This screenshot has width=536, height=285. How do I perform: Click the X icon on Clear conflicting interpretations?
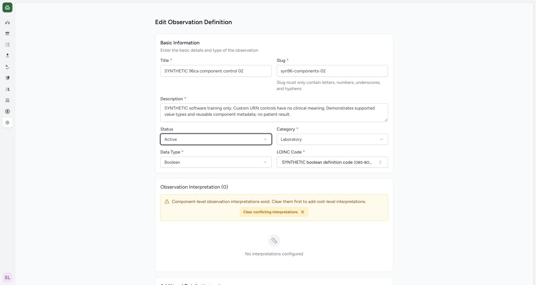tap(302, 212)
